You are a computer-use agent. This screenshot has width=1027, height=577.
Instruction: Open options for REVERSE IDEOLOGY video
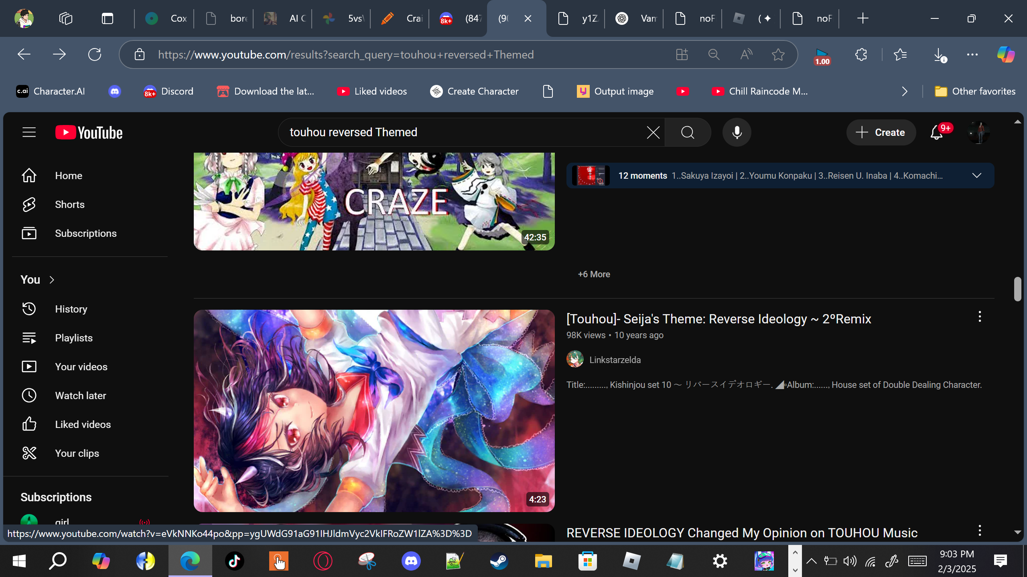[x=980, y=531]
